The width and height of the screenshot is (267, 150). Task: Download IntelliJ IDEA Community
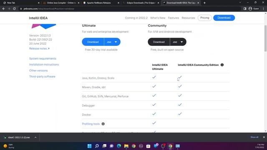pos(159,42)
